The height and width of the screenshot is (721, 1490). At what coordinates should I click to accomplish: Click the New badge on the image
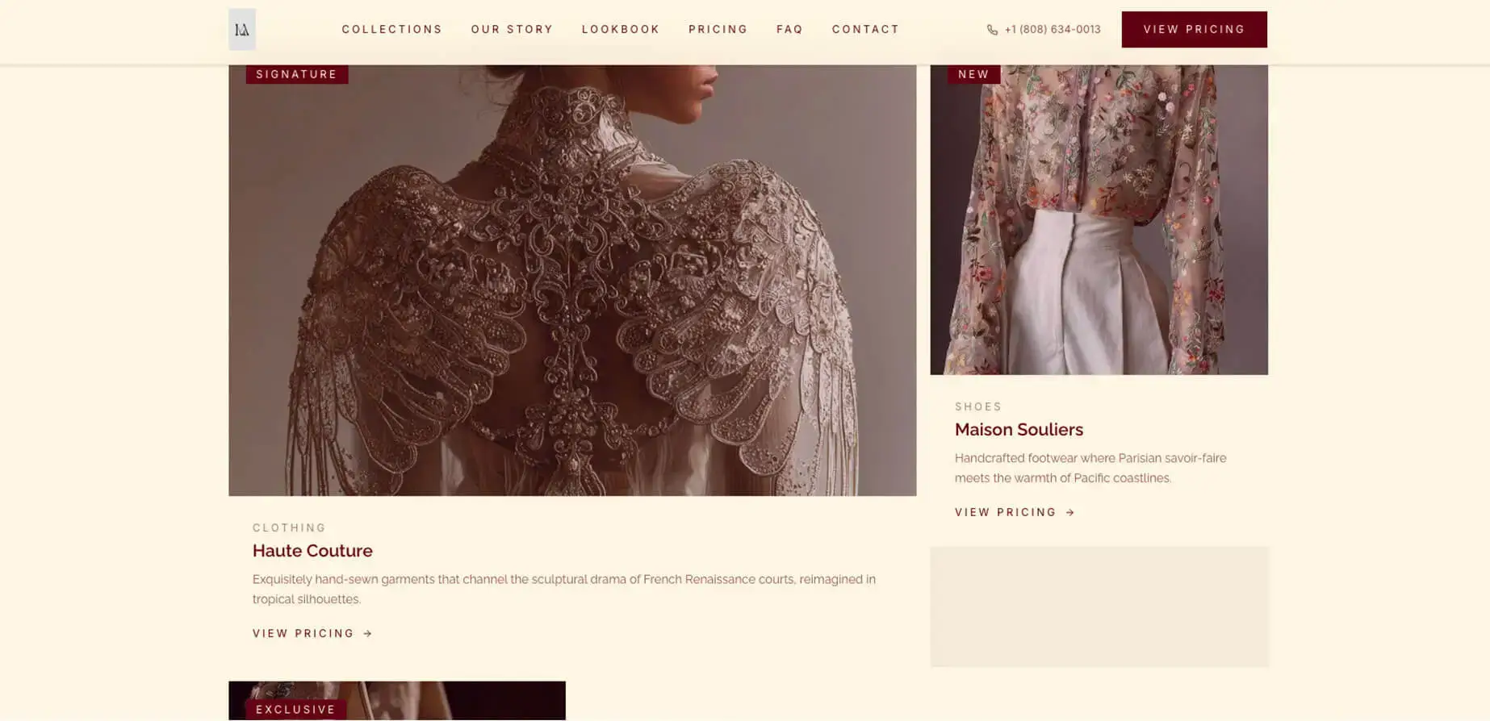click(973, 74)
